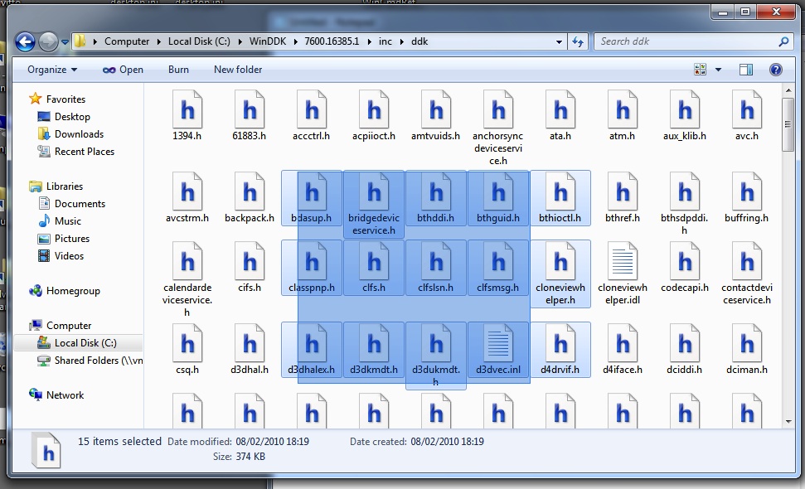
Task: Click the file list scroll up arrow
Action: (788, 90)
